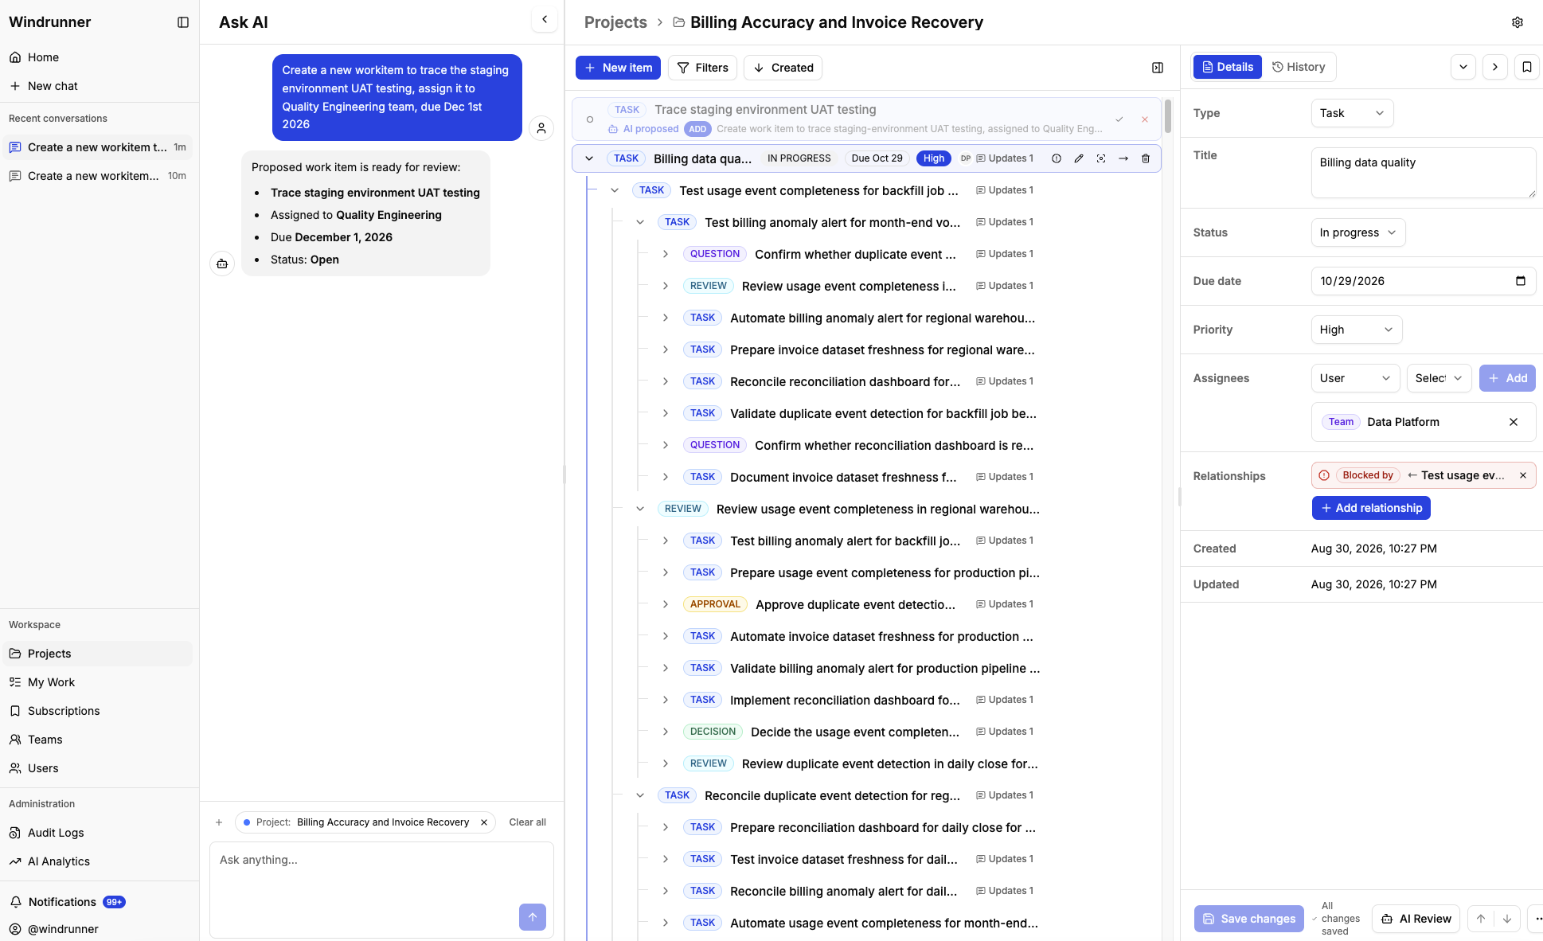Open the assignee Select dropdown
This screenshot has height=941, width=1543.
pyautogui.click(x=1439, y=378)
